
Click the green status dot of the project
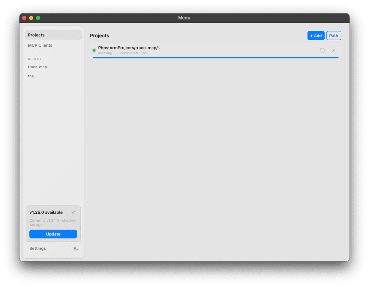pos(94,50)
